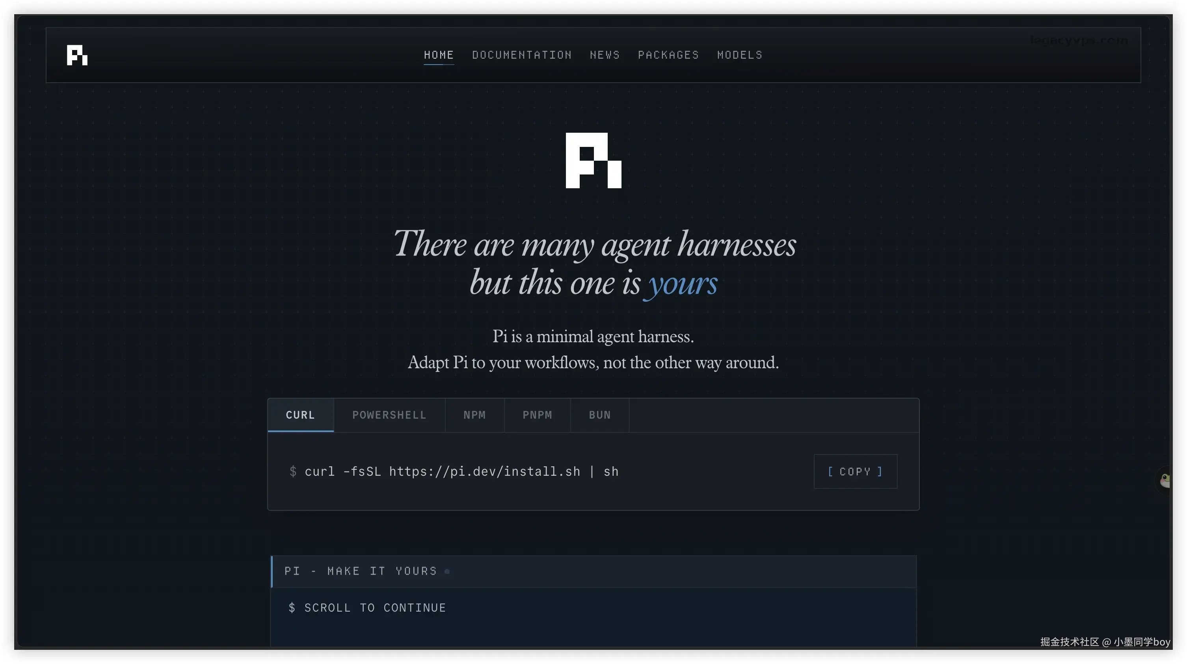Viewport: 1187px width, 664px height.
Task: Click the status dot after 'MAKE IT YOURS'
Action: pos(447,571)
